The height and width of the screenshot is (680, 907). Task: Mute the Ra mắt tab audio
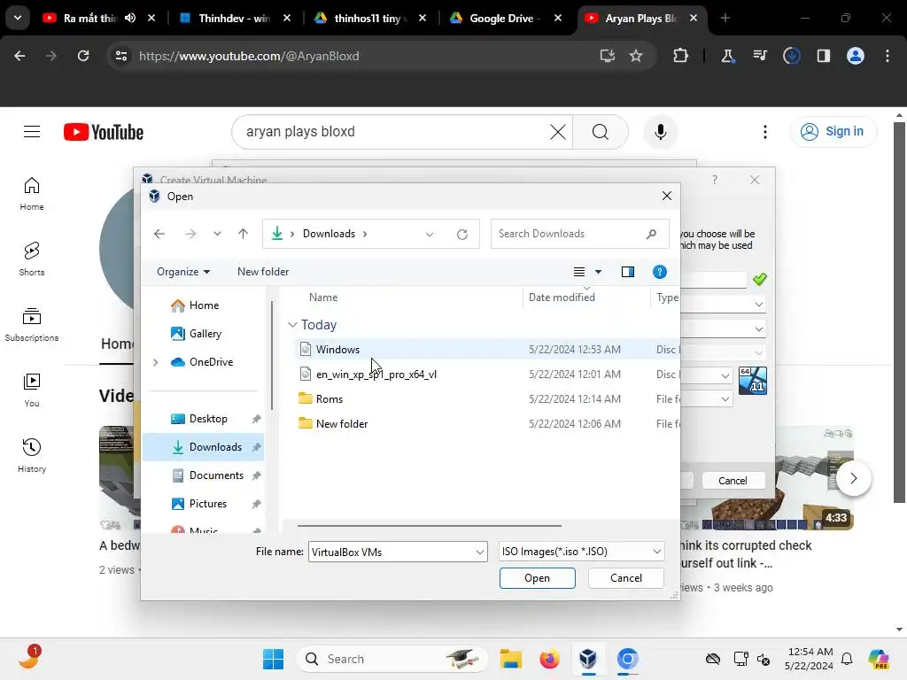coord(130,19)
